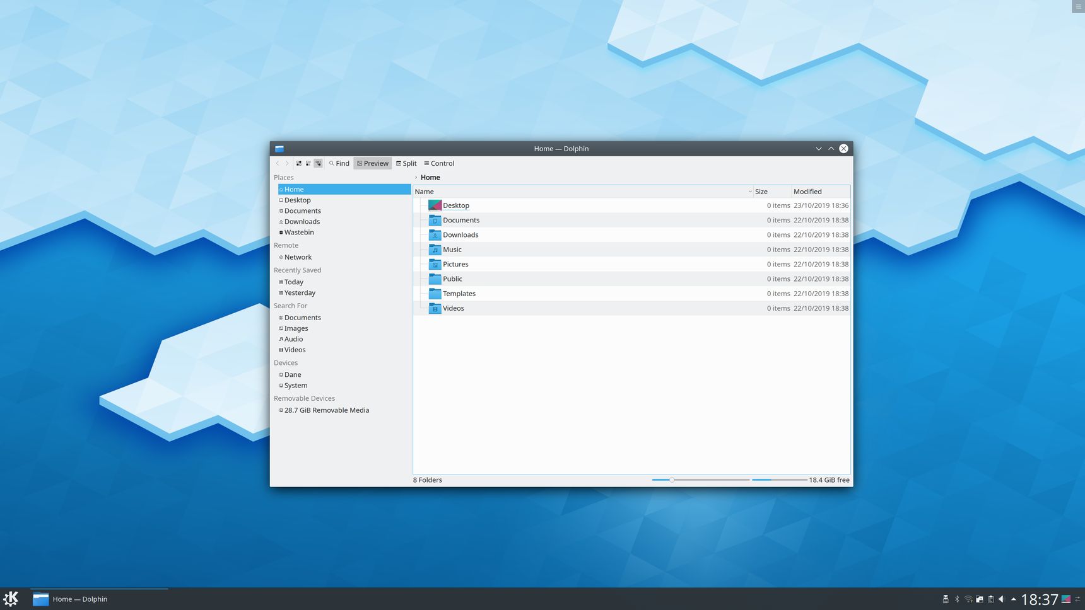
Task: Open the desktop toolbox menu in top corner
Action: (x=1078, y=6)
